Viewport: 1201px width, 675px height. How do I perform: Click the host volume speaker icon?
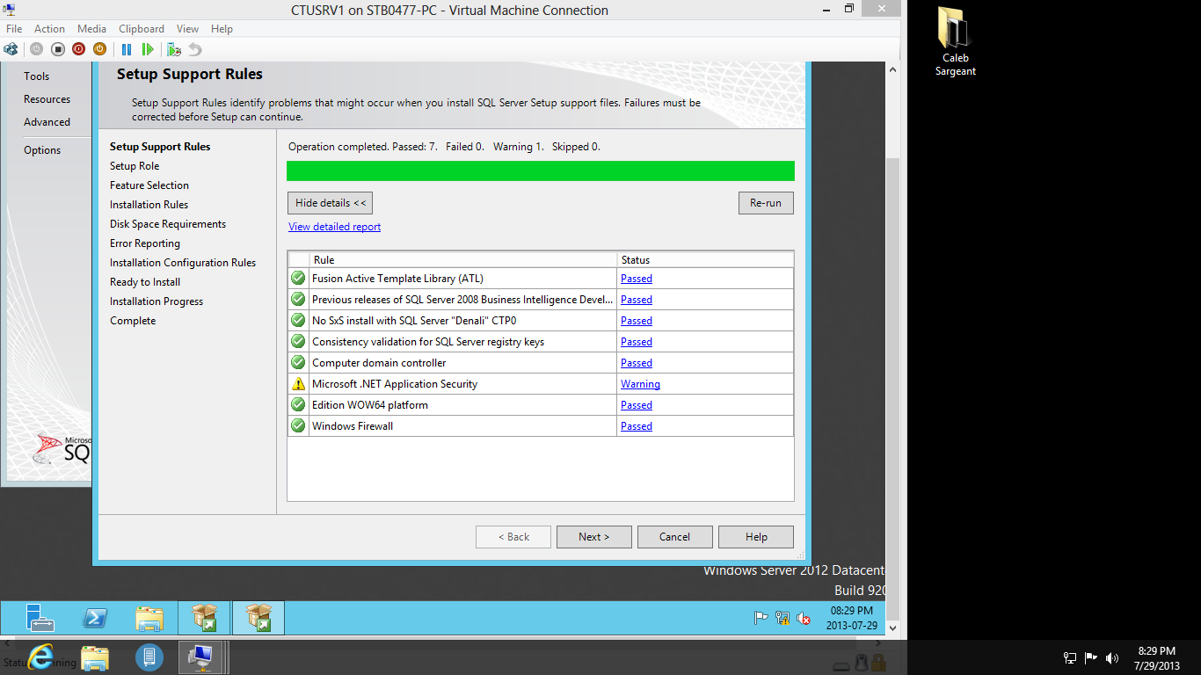(x=1112, y=657)
